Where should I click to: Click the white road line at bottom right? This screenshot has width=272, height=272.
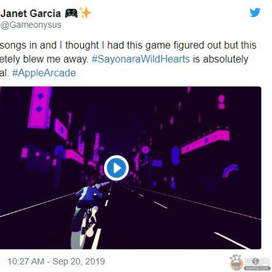coord(232,240)
